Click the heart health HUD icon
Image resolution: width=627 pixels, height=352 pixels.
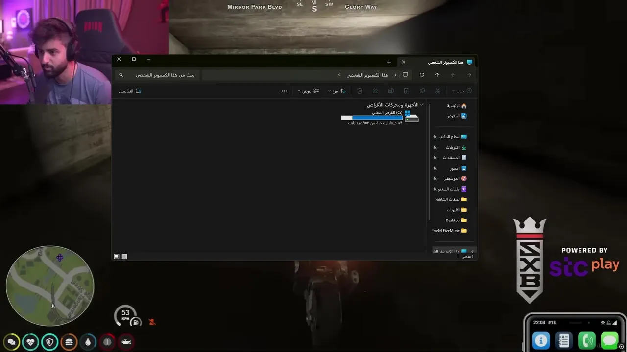click(31, 342)
